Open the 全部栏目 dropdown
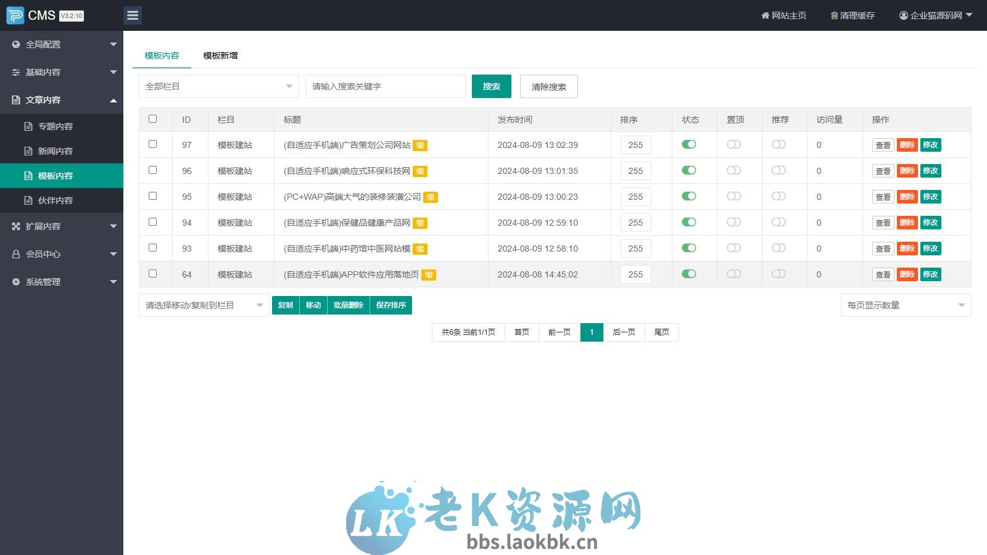 coord(218,86)
